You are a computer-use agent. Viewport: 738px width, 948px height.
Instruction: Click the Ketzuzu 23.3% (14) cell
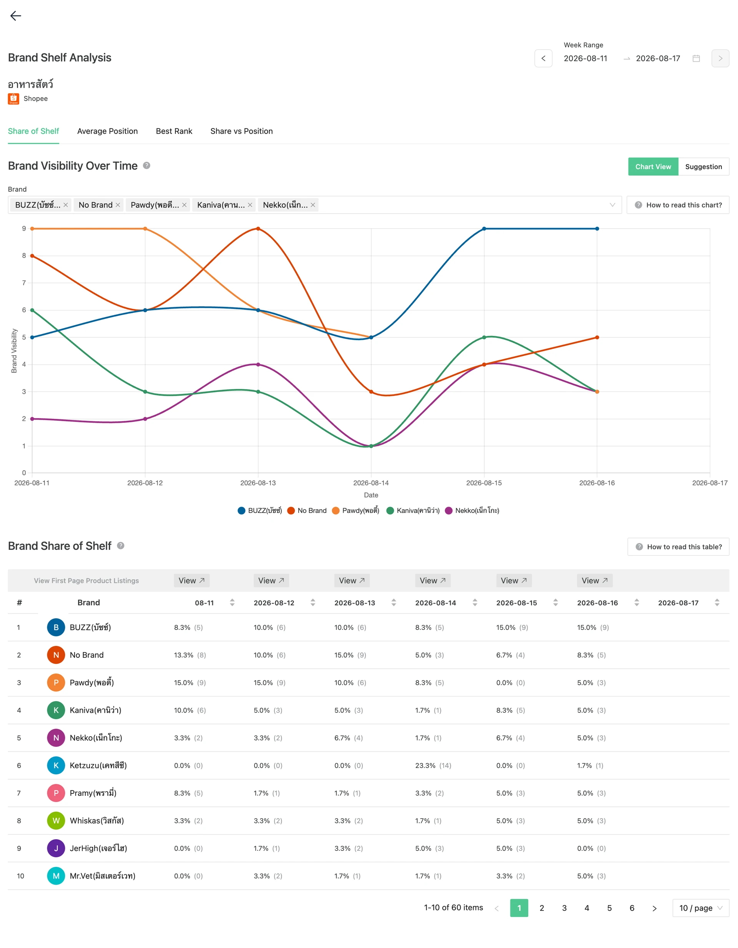pyautogui.click(x=433, y=765)
